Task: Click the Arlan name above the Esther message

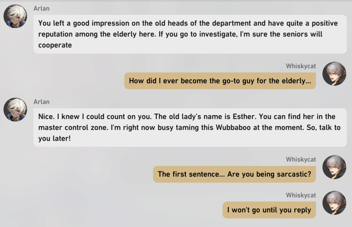Action: [42, 102]
